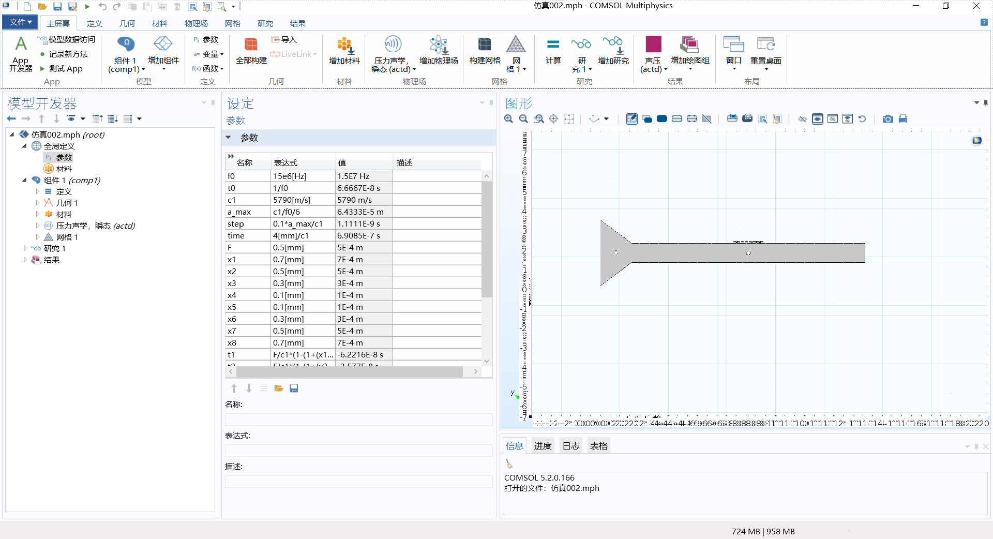Take a graphics snapshot with camera icon
Image resolution: width=993 pixels, height=539 pixels.
coord(887,119)
